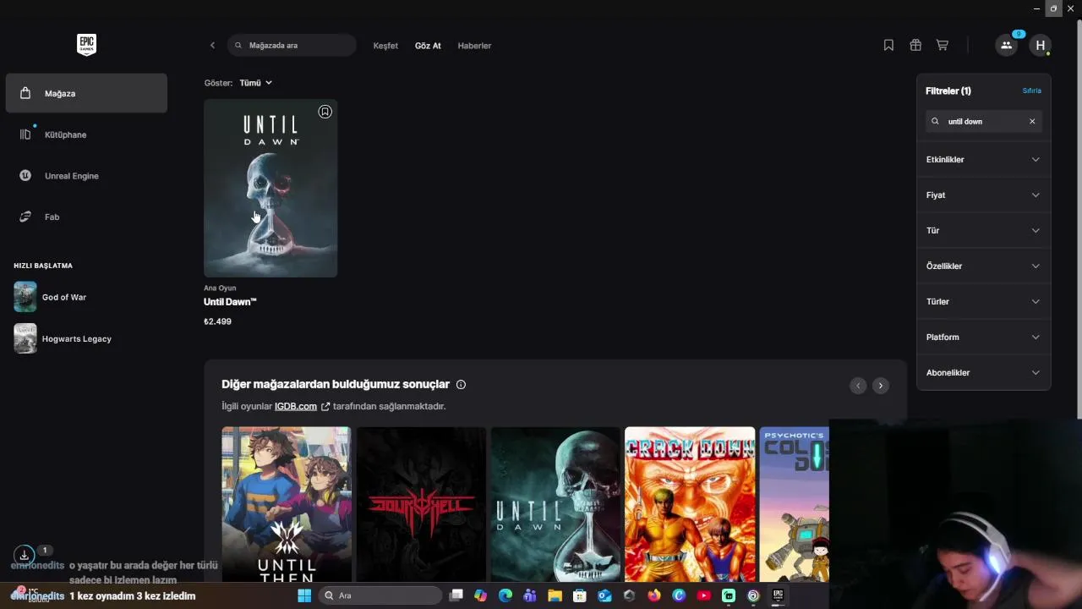Open the IGDB.com link
This screenshot has width=1082, height=609.
296,407
